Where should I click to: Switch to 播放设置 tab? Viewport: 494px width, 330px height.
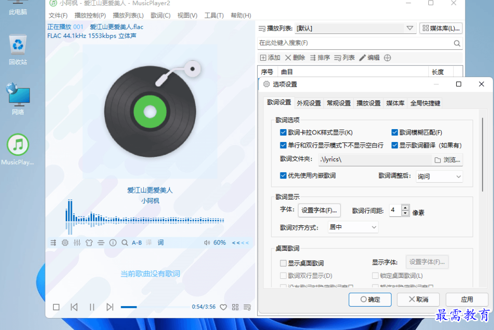tap(368, 103)
